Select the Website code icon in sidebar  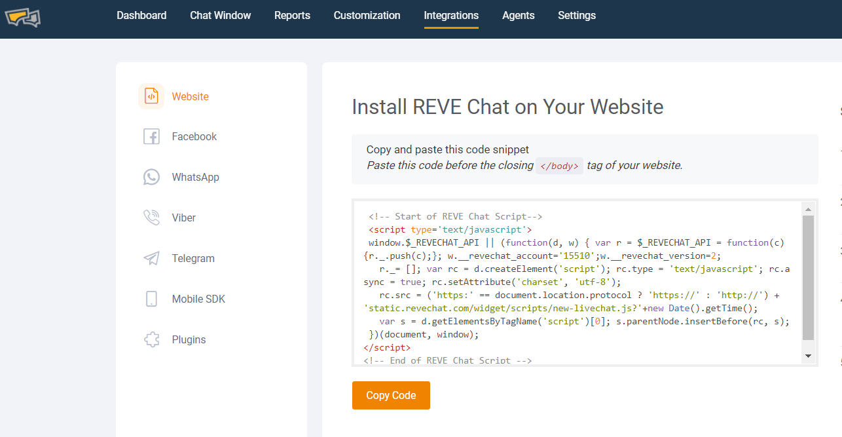point(151,96)
